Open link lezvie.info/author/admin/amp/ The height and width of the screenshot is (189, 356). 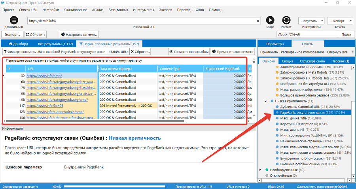coord(55,112)
